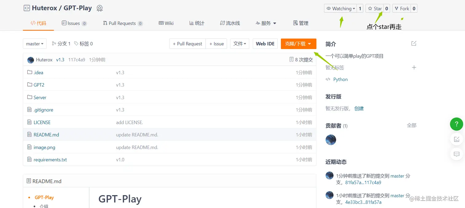The width and height of the screenshot is (465, 208).
Task: Edit the 简介 with pencil icon
Action: (x=414, y=44)
